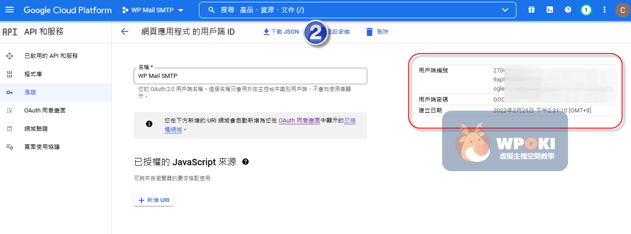Click the delete trash can icon

(370, 31)
